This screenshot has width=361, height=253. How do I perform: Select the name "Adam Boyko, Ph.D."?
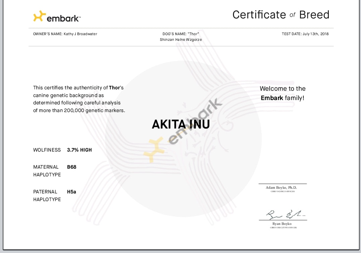pos(281,187)
